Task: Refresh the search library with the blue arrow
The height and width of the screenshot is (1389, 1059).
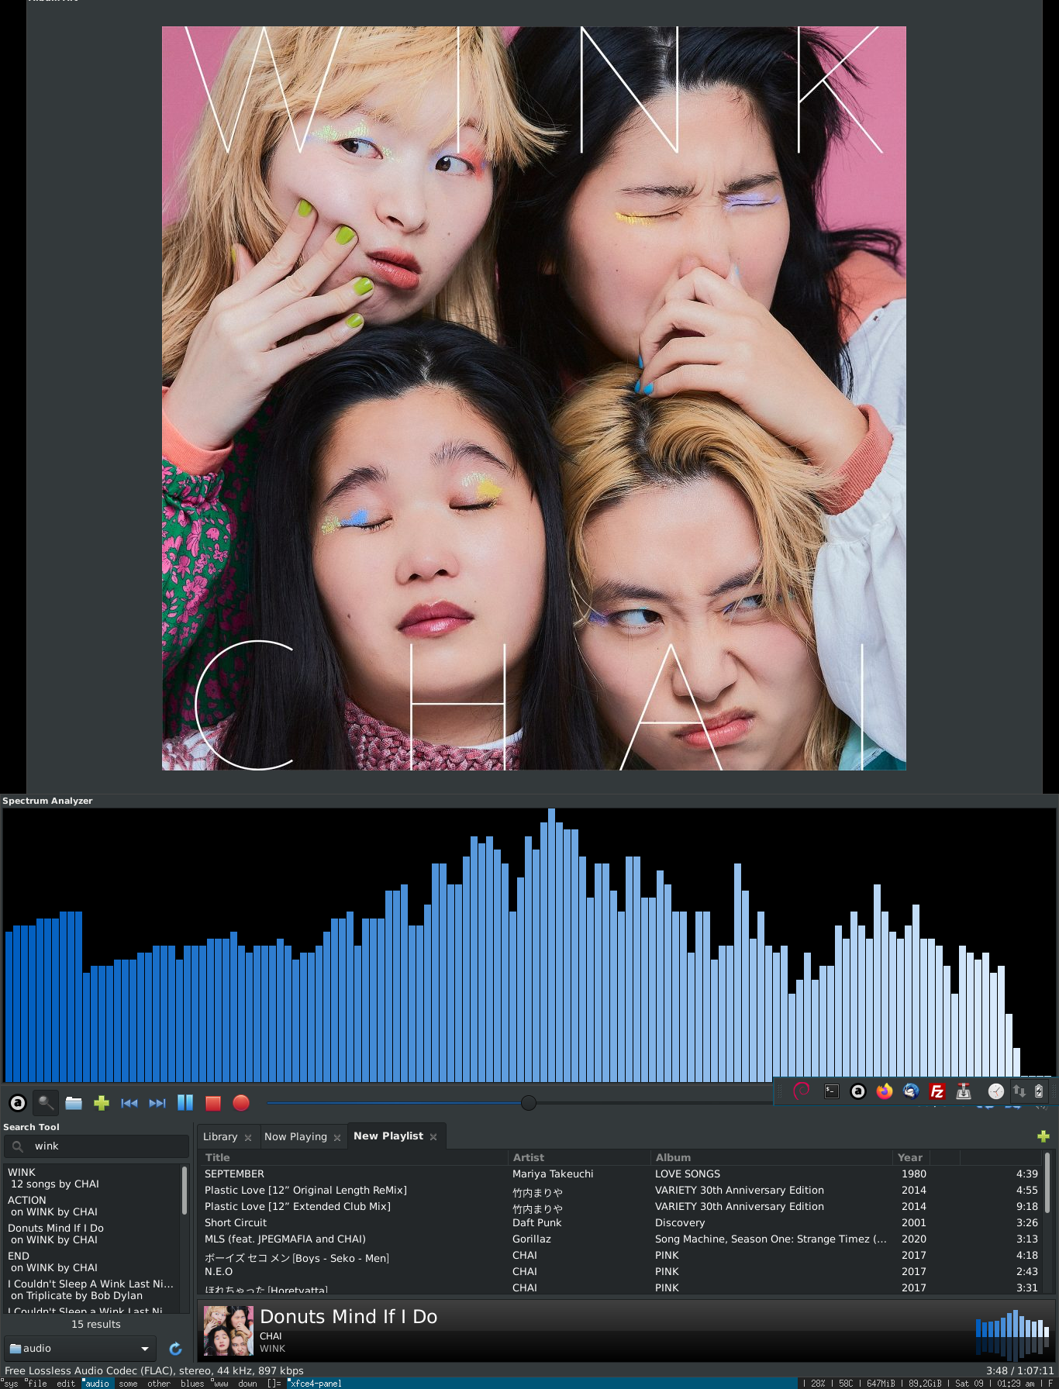Action: point(175,1349)
